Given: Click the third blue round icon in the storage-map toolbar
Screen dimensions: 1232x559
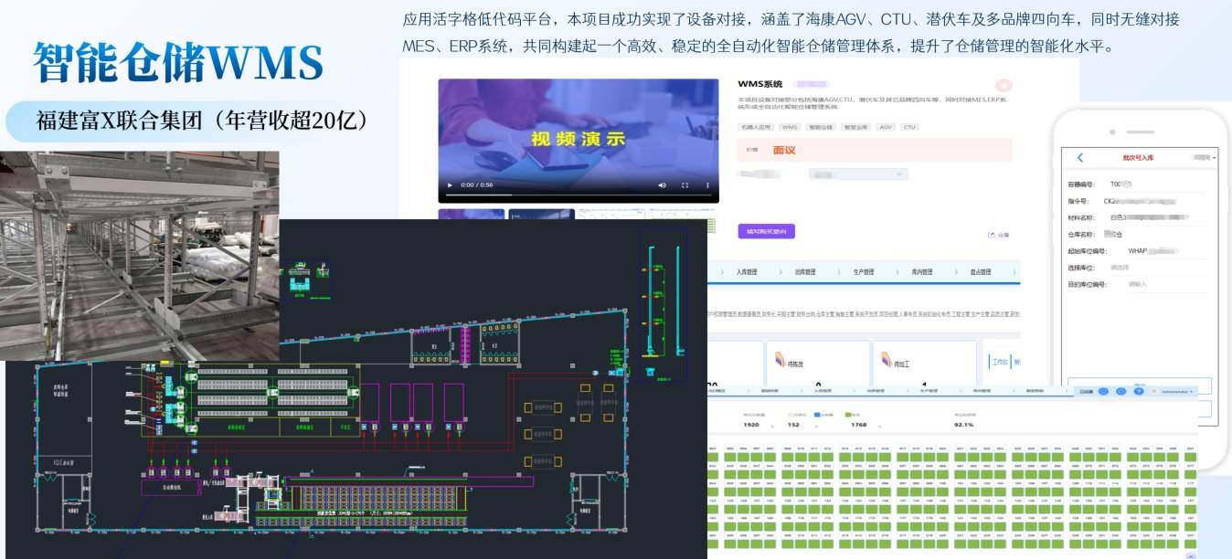Looking at the screenshot, I should point(1139,391).
